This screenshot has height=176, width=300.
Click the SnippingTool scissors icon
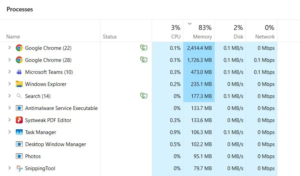(19, 168)
